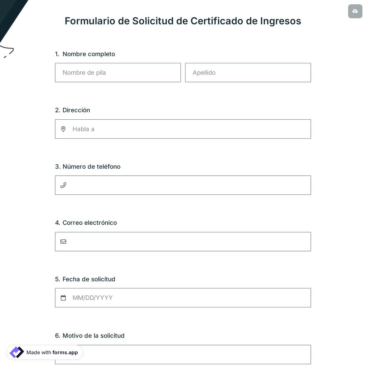Open the forms.app link
The width and height of the screenshot is (366, 366).
click(65, 352)
